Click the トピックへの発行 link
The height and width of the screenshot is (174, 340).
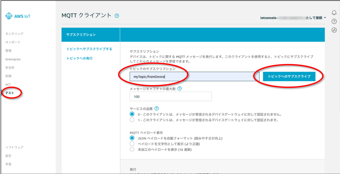pos(79,58)
